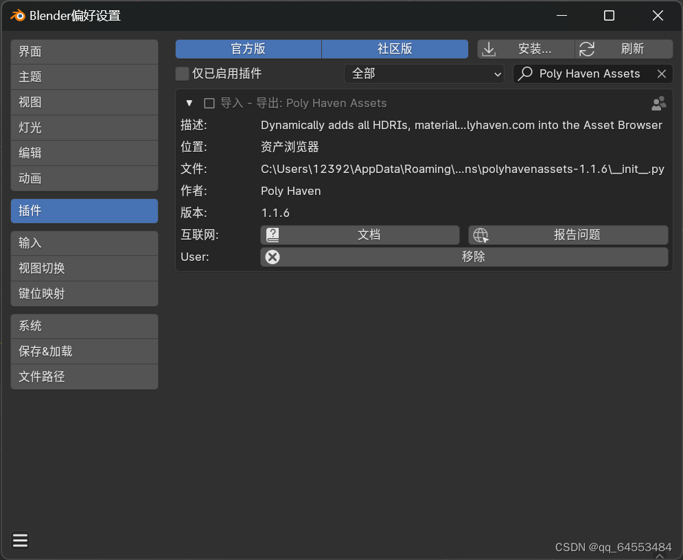Image resolution: width=683 pixels, height=560 pixels.
Task: Enable the Poly Haven Assets add-on checkbox
Action: tap(209, 103)
